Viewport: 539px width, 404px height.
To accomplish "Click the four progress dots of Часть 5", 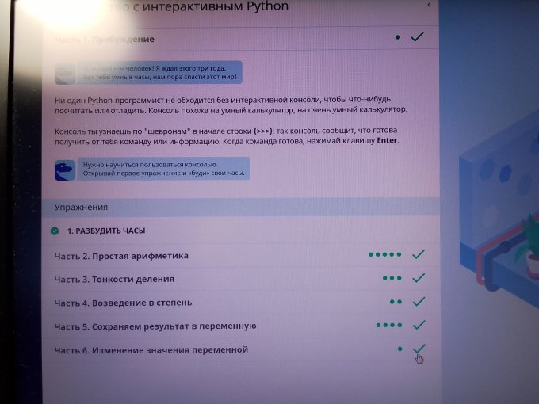I will pos(388,325).
